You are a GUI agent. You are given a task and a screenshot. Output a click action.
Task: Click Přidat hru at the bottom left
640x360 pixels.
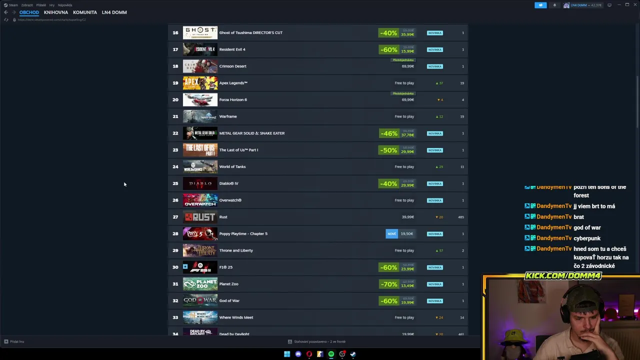point(14,341)
